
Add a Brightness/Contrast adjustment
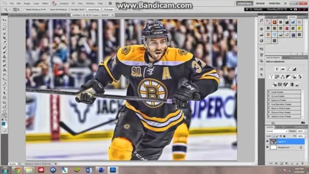coord(277,69)
